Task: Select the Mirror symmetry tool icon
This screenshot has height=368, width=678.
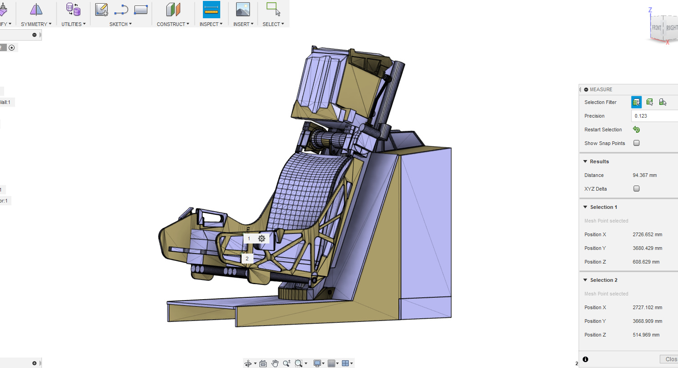Action: tap(36, 10)
